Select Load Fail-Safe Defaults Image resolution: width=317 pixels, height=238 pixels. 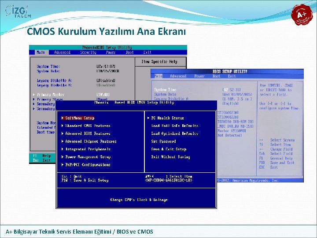click(x=175, y=126)
